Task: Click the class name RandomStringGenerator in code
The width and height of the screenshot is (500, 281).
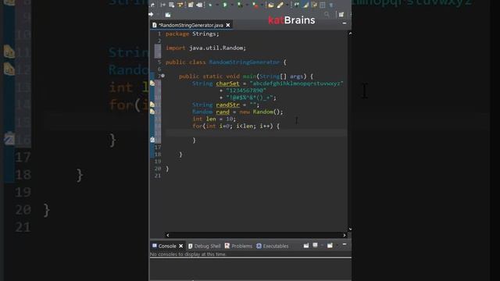Action: pos(245,62)
